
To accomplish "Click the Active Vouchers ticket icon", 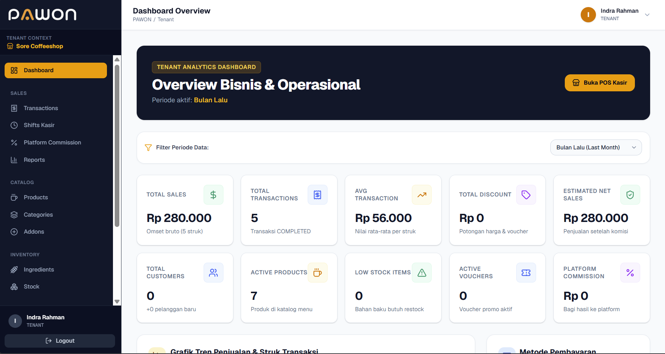I will click(526, 273).
